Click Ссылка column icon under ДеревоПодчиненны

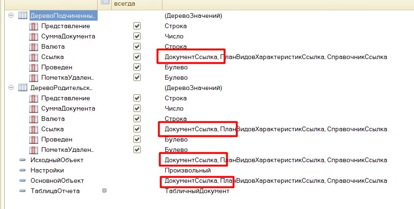coord(33,57)
